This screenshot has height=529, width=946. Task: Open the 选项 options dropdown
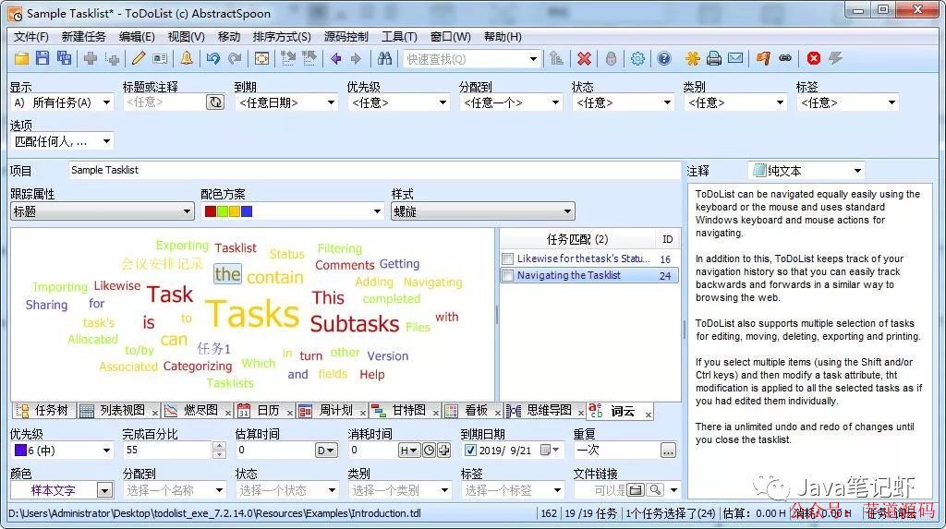(x=62, y=142)
